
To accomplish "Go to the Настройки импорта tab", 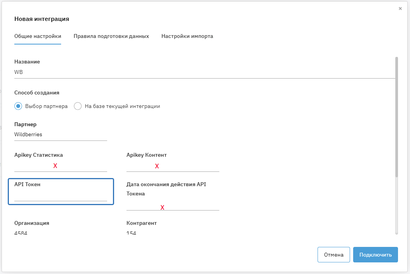I will 187,36.
